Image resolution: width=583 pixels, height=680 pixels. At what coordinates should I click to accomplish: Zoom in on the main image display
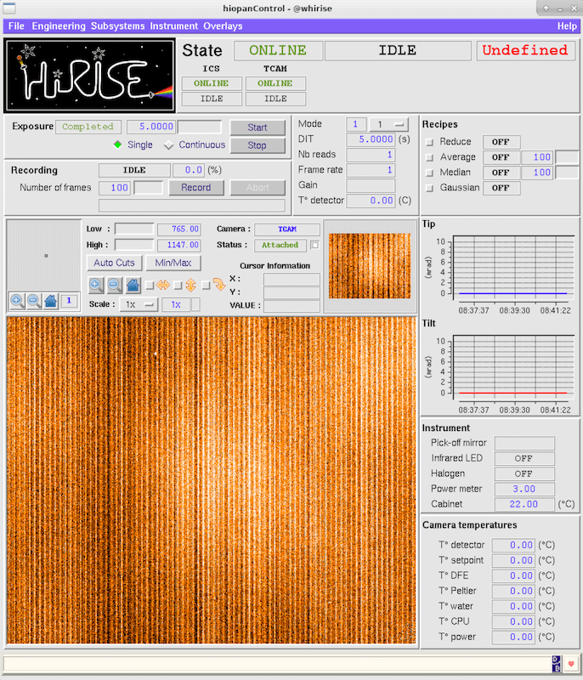pos(96,286)
